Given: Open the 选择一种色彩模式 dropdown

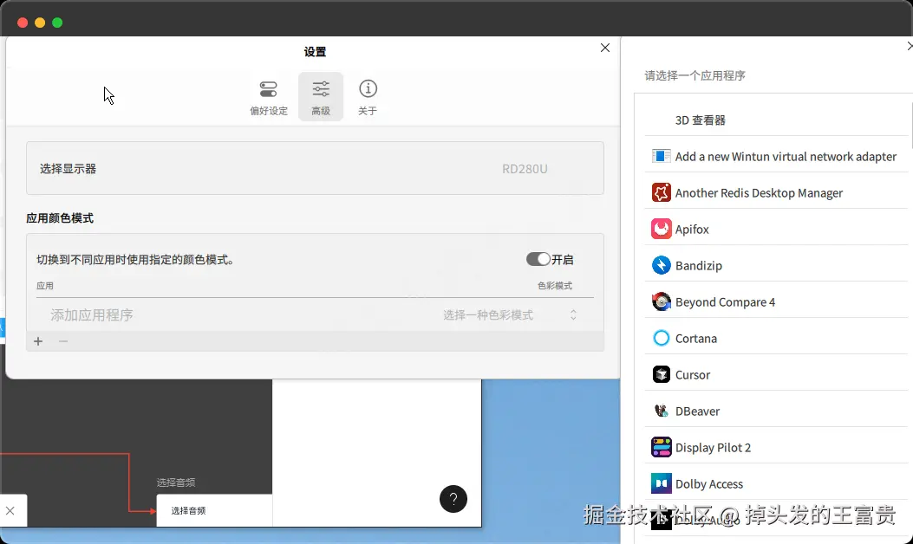Looking at the screenshot, I should (510, 314).
